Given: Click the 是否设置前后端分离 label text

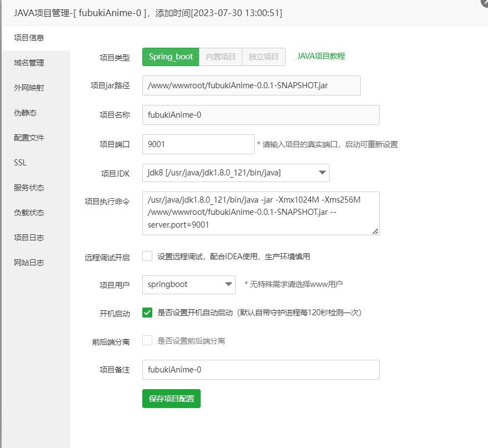Looking at the screenshot, I should (191, 341).
